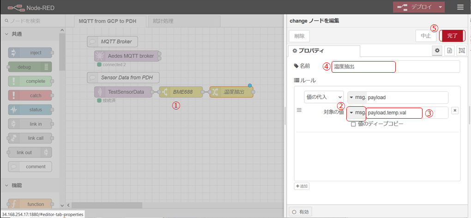Click the node properties gear icon
The image size is (471, 218).
[437, 51]
